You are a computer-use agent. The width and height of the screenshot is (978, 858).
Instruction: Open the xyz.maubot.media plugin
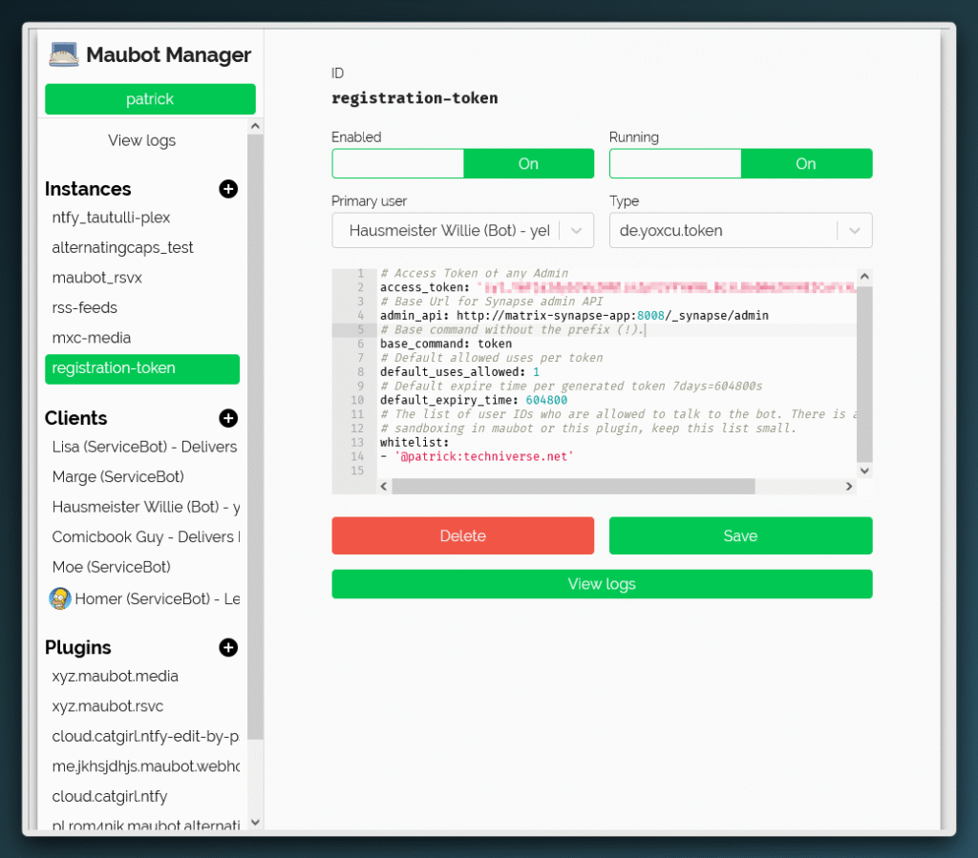pos(116,677)
